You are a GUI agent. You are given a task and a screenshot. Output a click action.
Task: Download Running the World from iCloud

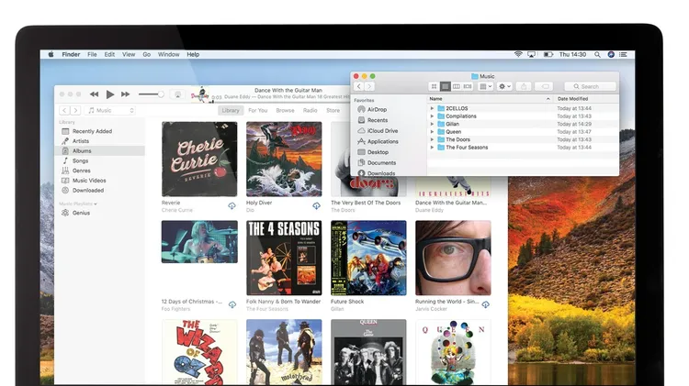tap(486, 304)
